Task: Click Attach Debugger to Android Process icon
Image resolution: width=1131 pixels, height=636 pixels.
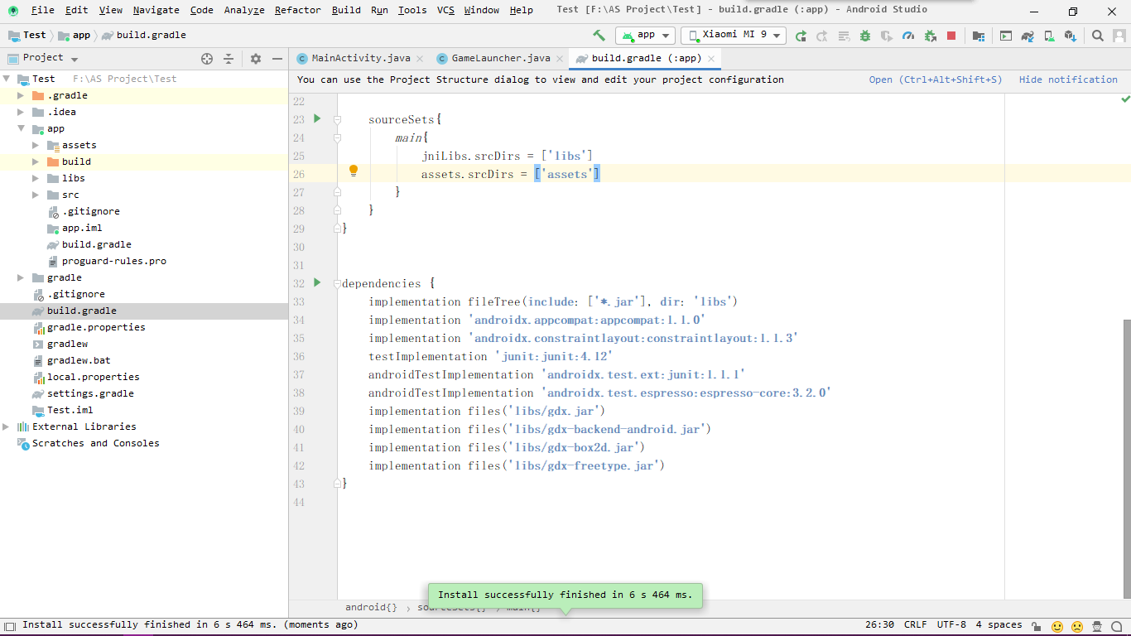Action: point(930,36)
